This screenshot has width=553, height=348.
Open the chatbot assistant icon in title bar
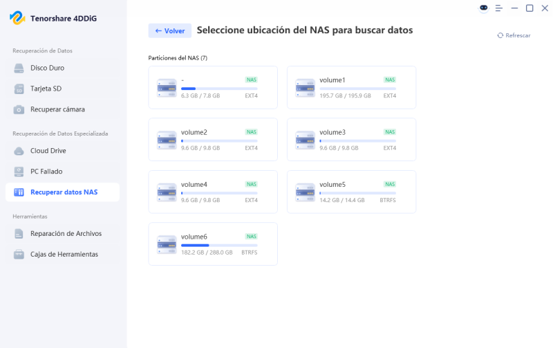483,8
